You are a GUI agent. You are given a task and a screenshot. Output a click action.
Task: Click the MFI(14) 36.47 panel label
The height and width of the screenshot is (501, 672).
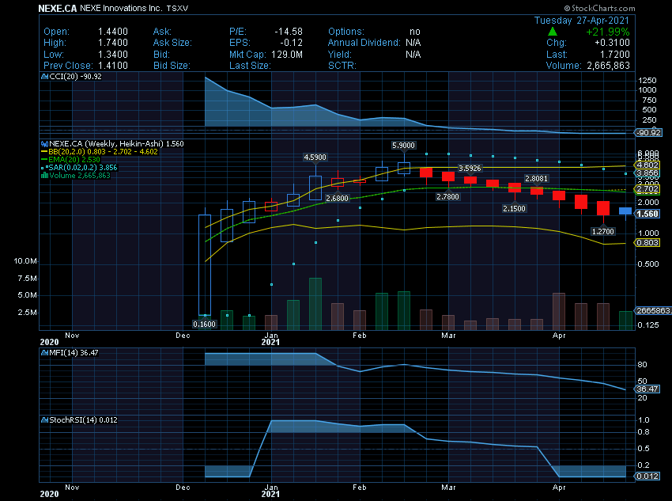(74, 353)
